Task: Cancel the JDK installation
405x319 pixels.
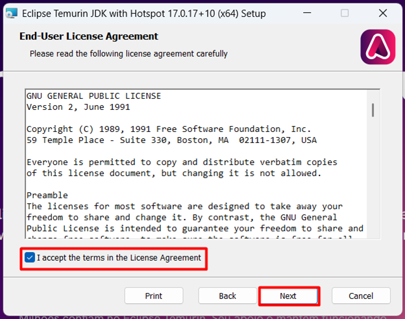Action: pos(361,296)
